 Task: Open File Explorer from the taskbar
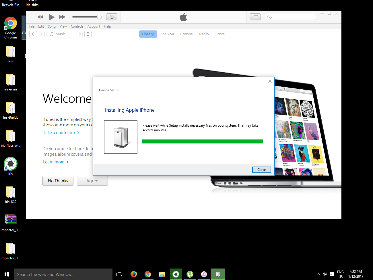coord(162,274)
